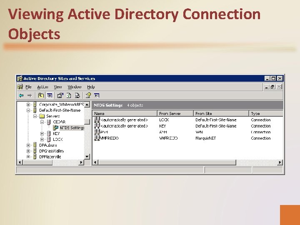Image resolution: width=300 pixels, height=225 pixels.
Task: Click details pane horizontal scroll right arrow
Action: tap(280, 162)
